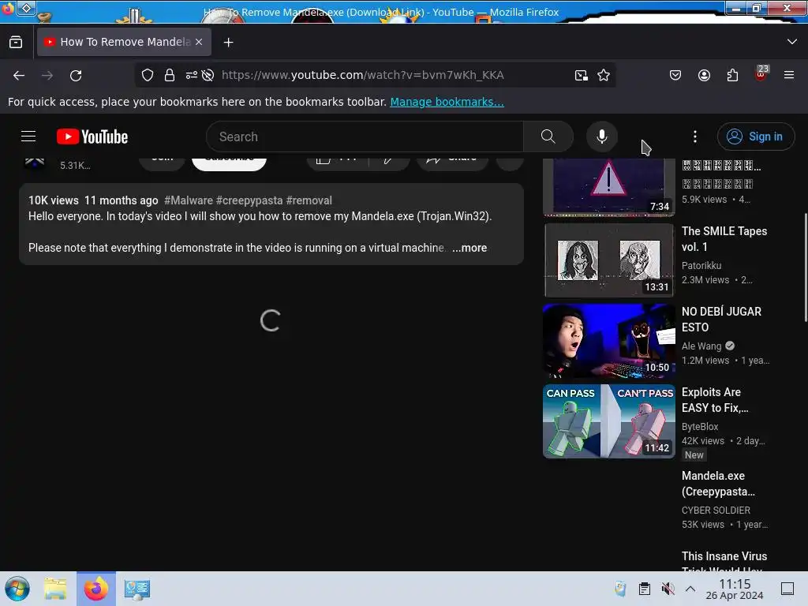Switch to the How To Remove Mandela tab
808x606 pixels.
tap(124, 42)
